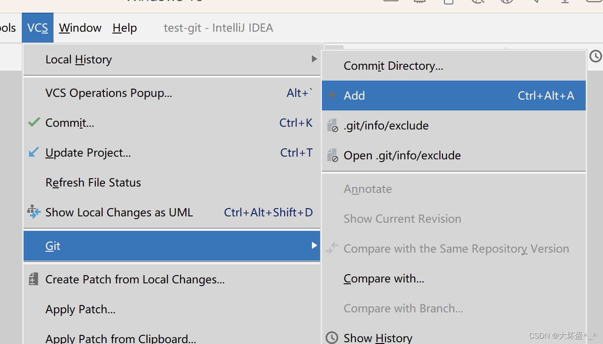Select Compare with Branch... entry

(454, 309)
